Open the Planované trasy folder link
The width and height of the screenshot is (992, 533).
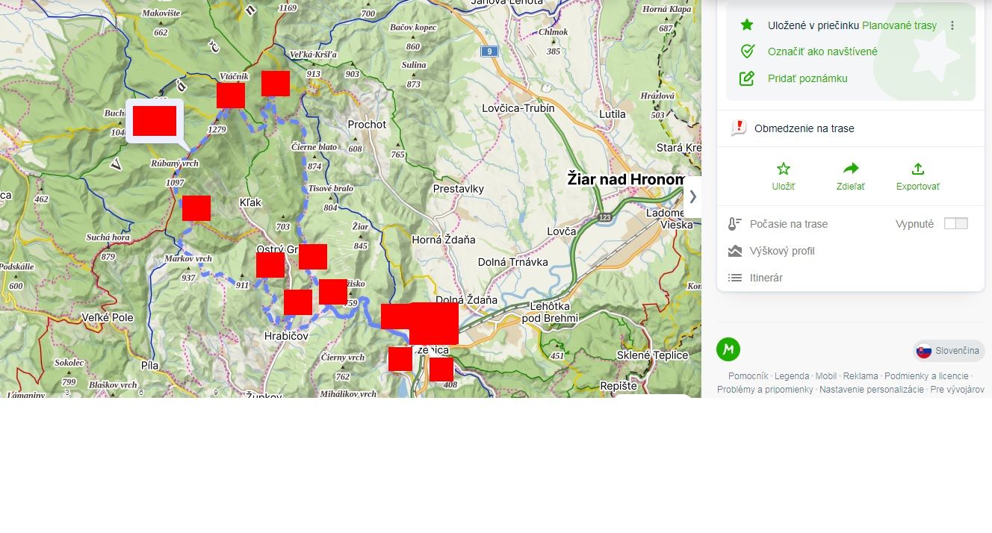coord(899,25)
